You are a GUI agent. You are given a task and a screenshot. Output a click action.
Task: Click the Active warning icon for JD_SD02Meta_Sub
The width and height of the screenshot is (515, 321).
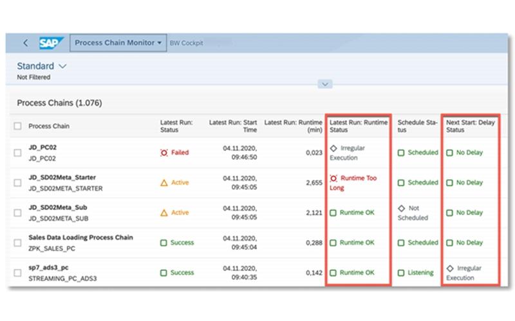click(x=164, y=213)
